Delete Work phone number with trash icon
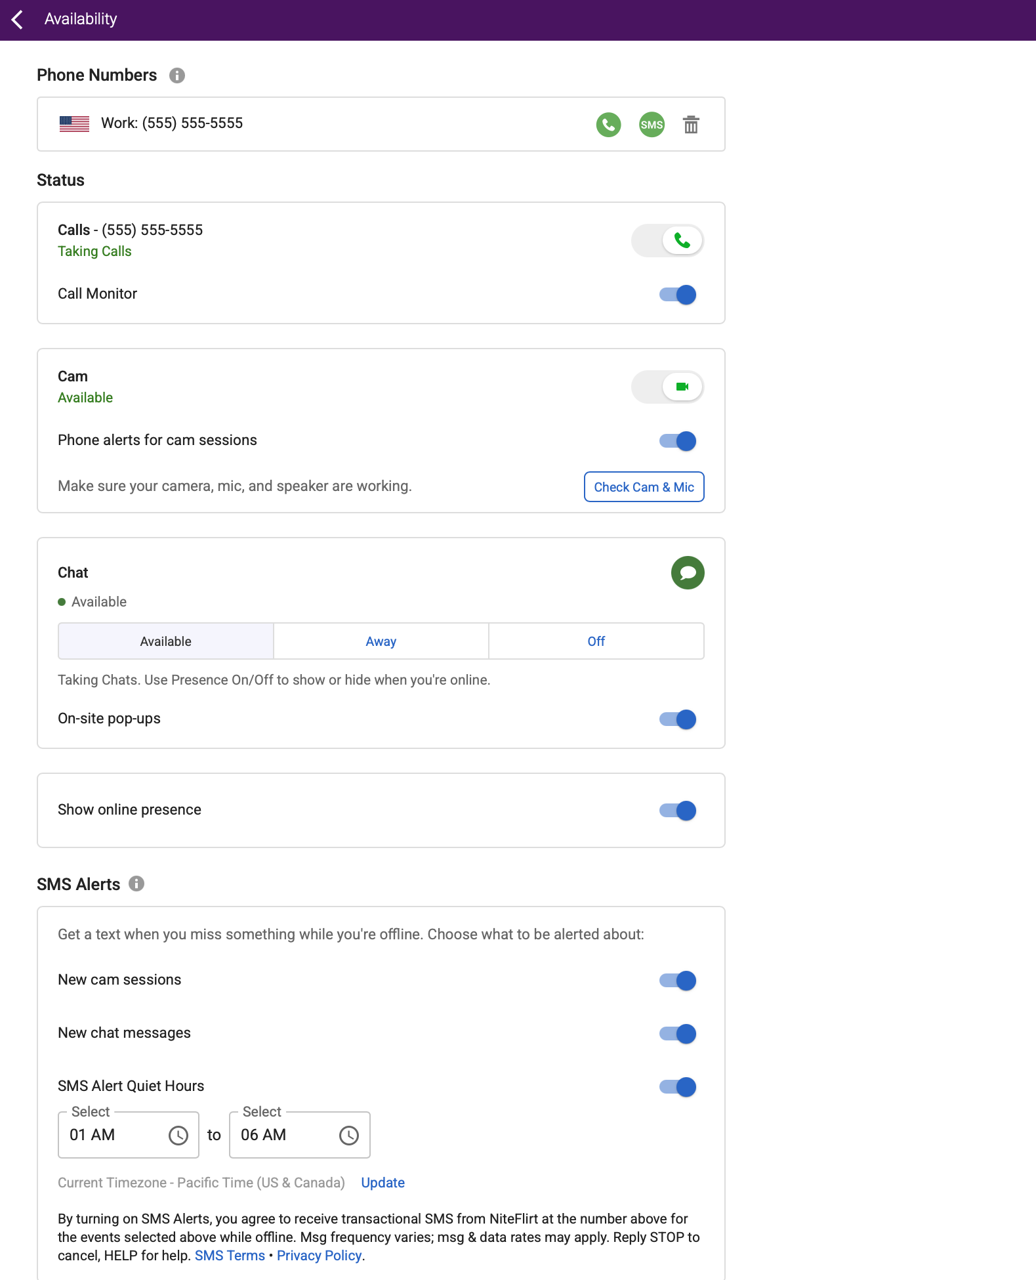1036x1280 pixels. [x=691, y=125]
